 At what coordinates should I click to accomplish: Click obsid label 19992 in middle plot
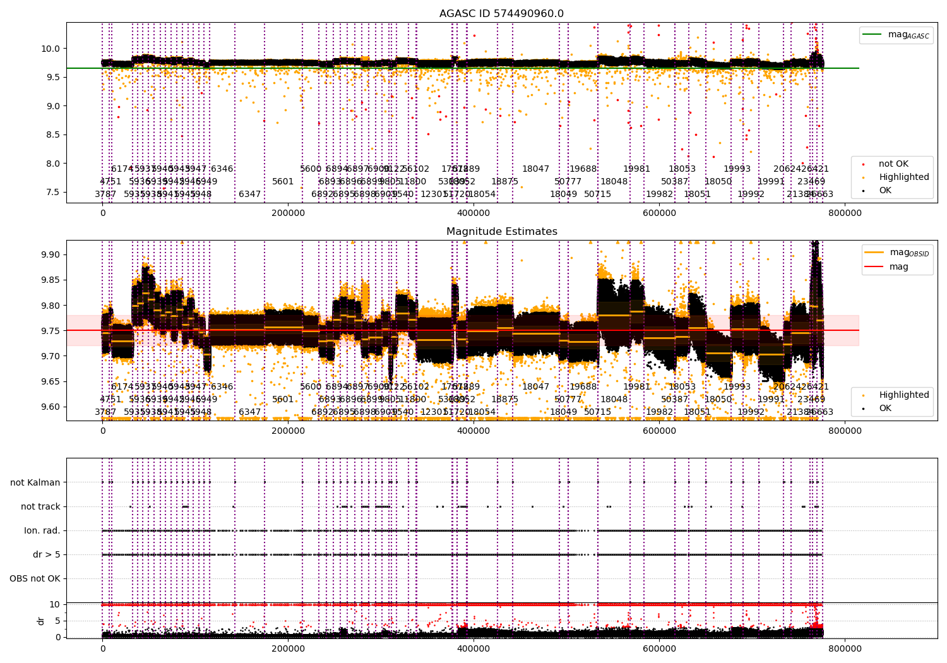point(751,412)
